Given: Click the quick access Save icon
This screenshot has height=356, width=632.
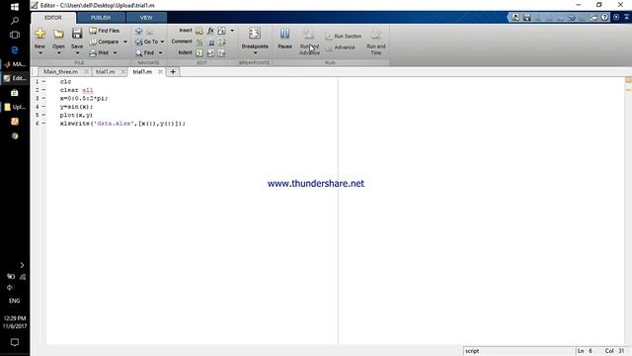Looking at the screenshot, I should (x=526, y=17).
